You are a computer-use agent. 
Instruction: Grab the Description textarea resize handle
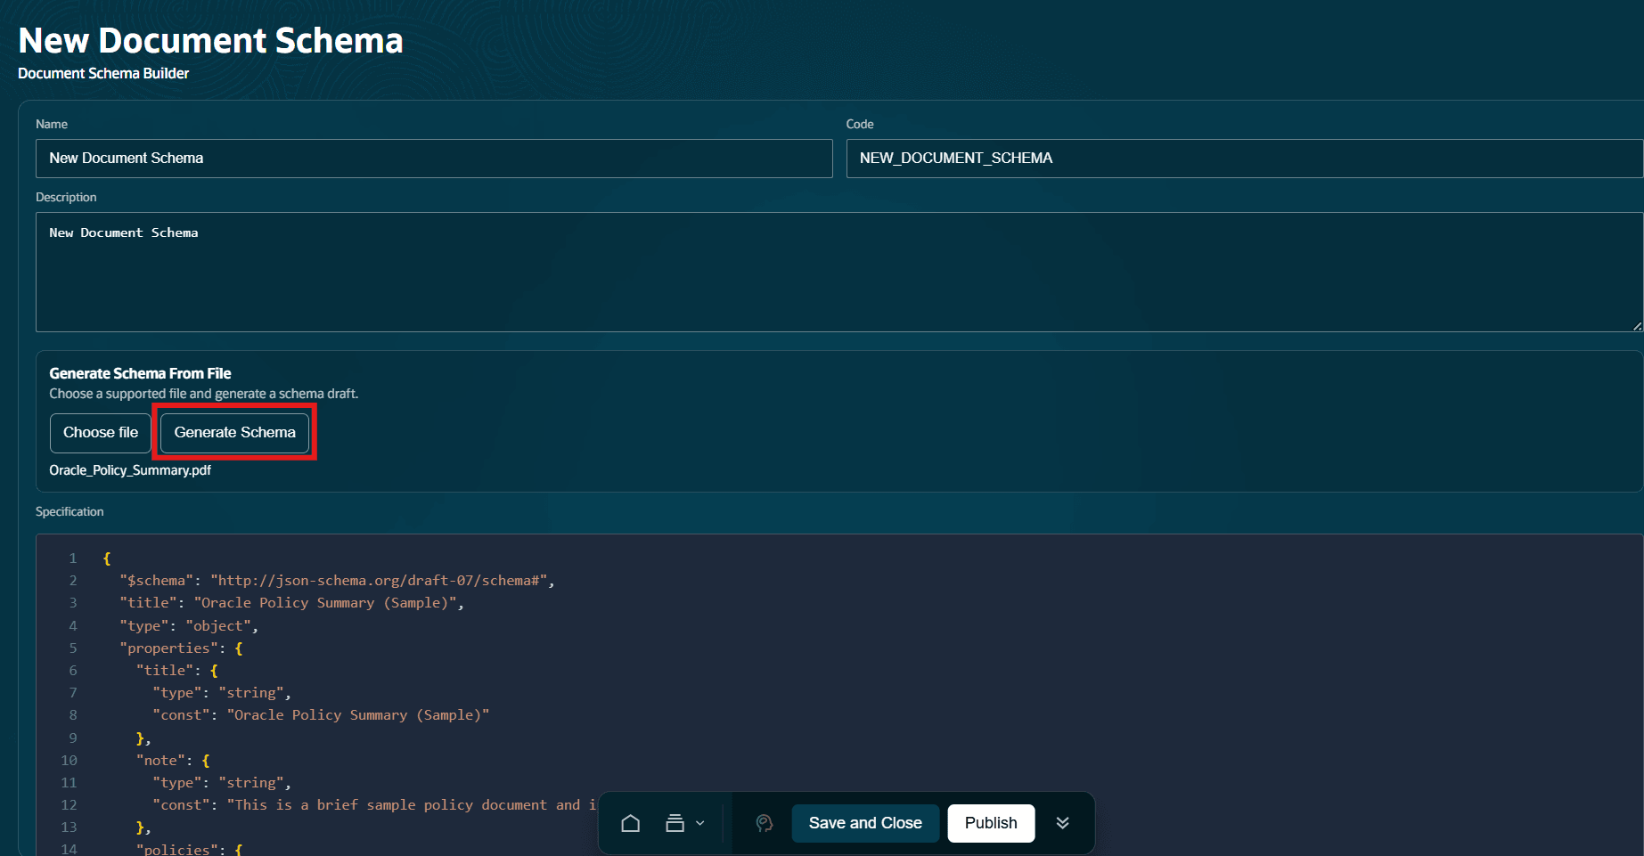pyautogui.click(x=1637, y=326)
